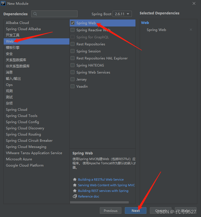201x217 pixels.
Task: Select the Spring Cloud Circuit Breaker category
Action: [x=37, y=141]
